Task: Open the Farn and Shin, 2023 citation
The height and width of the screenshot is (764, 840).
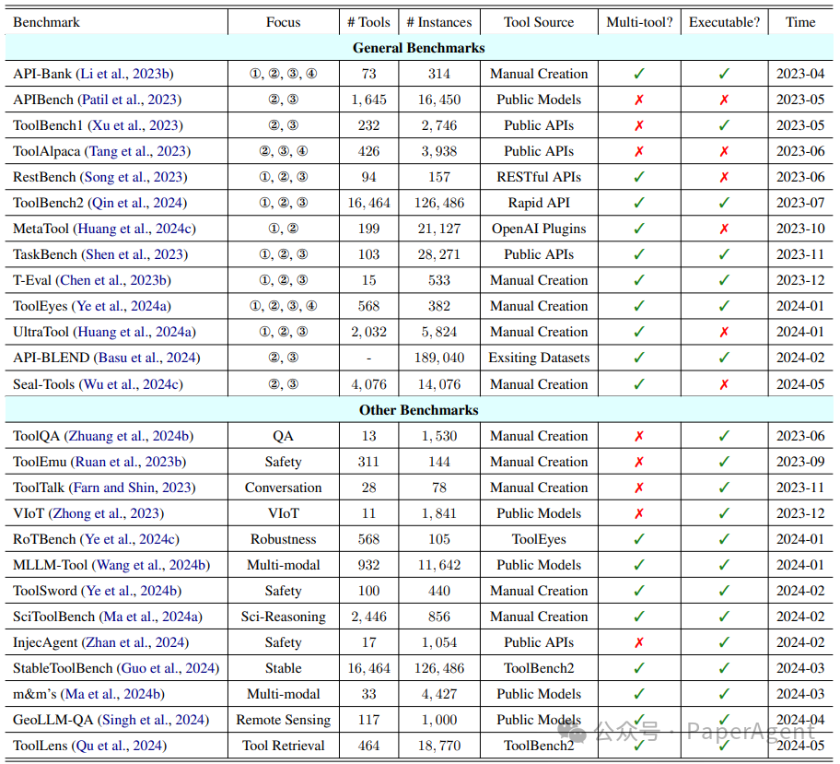Action: (x=134, y=488)
